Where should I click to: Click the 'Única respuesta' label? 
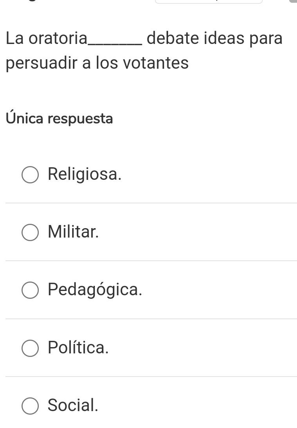[60, 118]
